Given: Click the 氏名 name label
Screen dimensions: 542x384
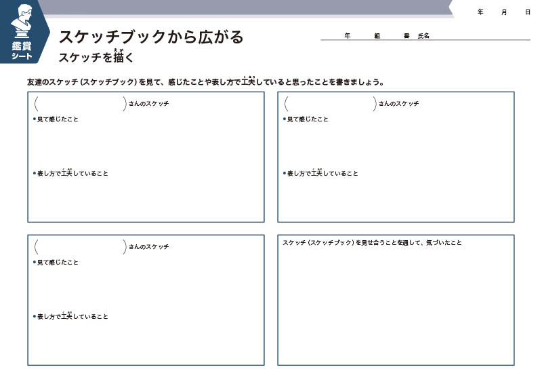Looking at the screenshot, I should (x=423, y=35).
